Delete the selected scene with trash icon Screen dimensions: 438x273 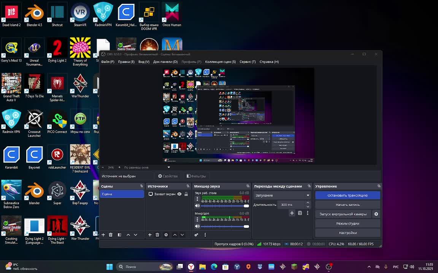point(111,235)
